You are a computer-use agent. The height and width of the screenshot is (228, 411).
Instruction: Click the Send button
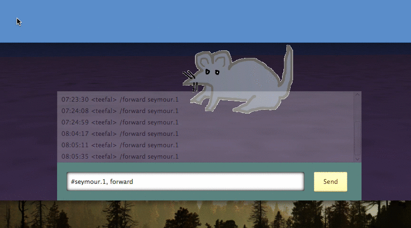click(330, 181)
